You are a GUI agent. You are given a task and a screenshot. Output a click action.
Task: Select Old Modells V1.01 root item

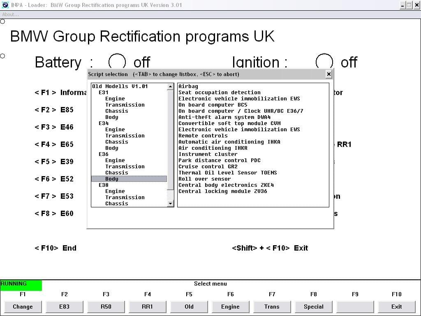[120, 86]
